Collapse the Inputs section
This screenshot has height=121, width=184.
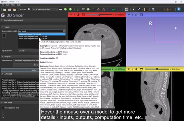pyautogui.click(x=34, y=27)
